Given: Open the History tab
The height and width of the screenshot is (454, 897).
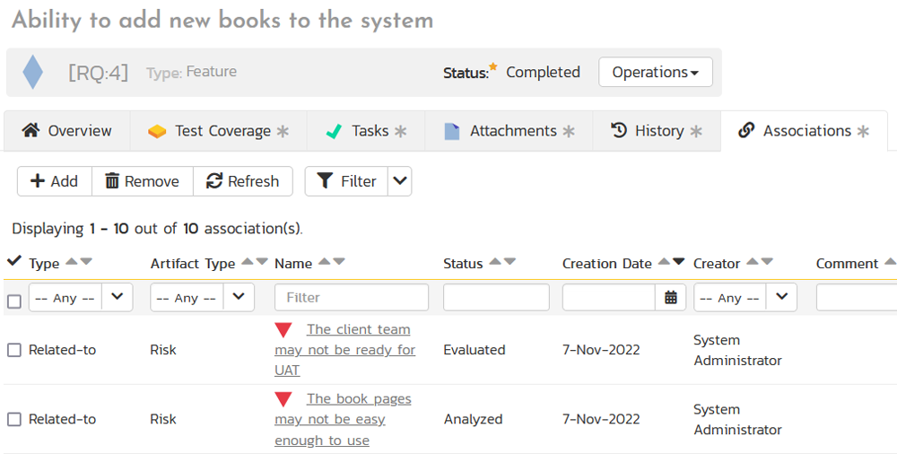Looking at the screenshot, I should click(657, 131).
